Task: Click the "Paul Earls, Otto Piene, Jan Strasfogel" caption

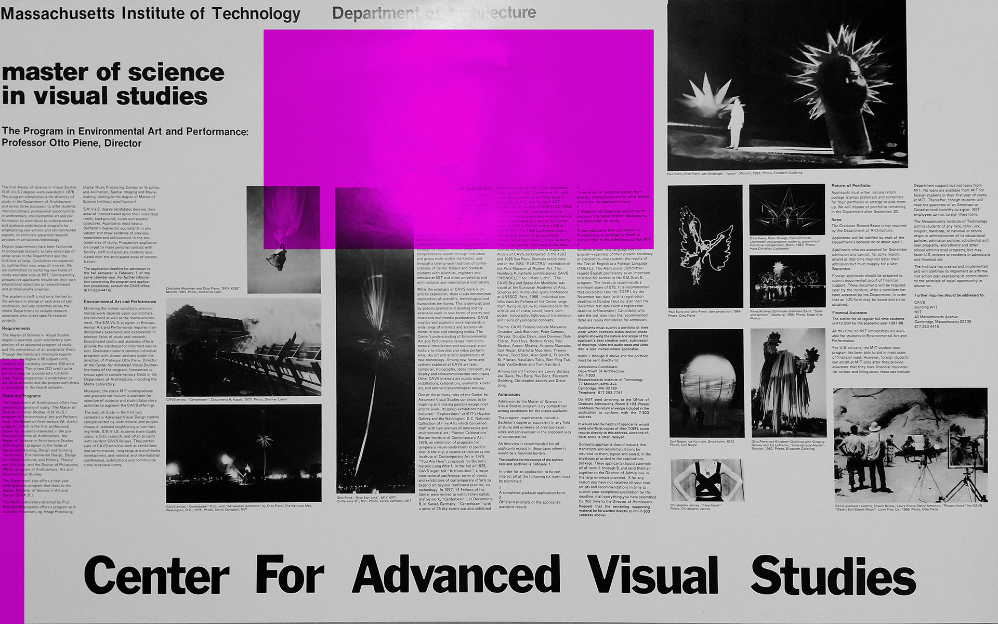Action: (x=734, y=173)
